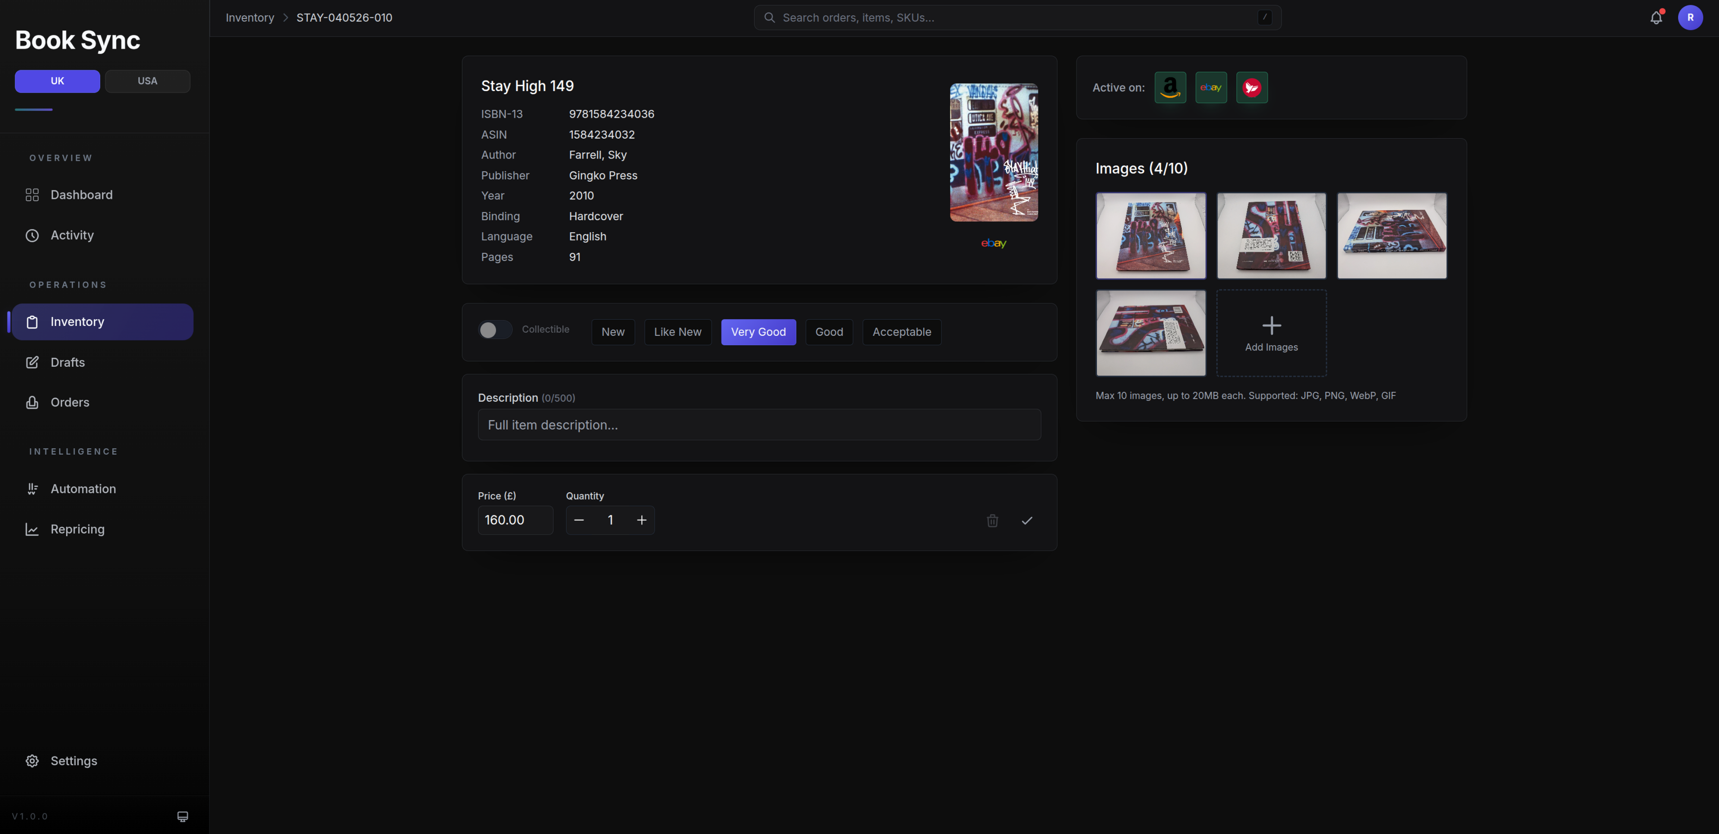Increase quantity with the plus stepper
Screen dimensions: 1719x834
click(641, 520)
